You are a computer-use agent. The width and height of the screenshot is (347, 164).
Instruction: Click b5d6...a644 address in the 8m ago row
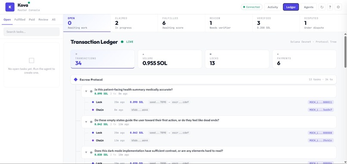[x=139, y=110]
